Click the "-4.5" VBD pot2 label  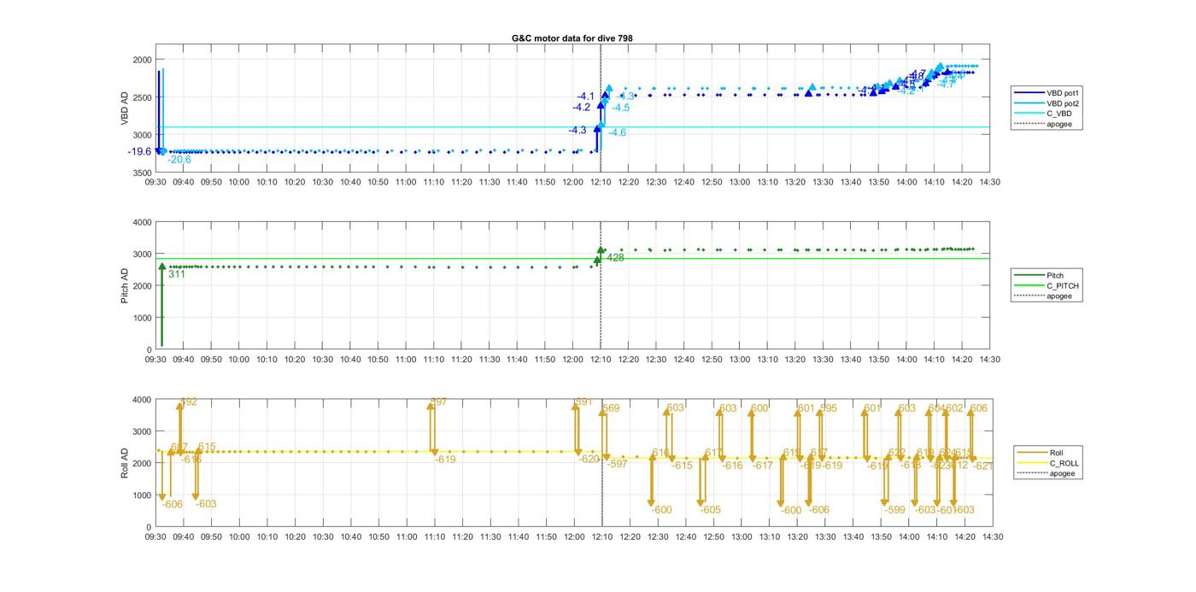621,108
